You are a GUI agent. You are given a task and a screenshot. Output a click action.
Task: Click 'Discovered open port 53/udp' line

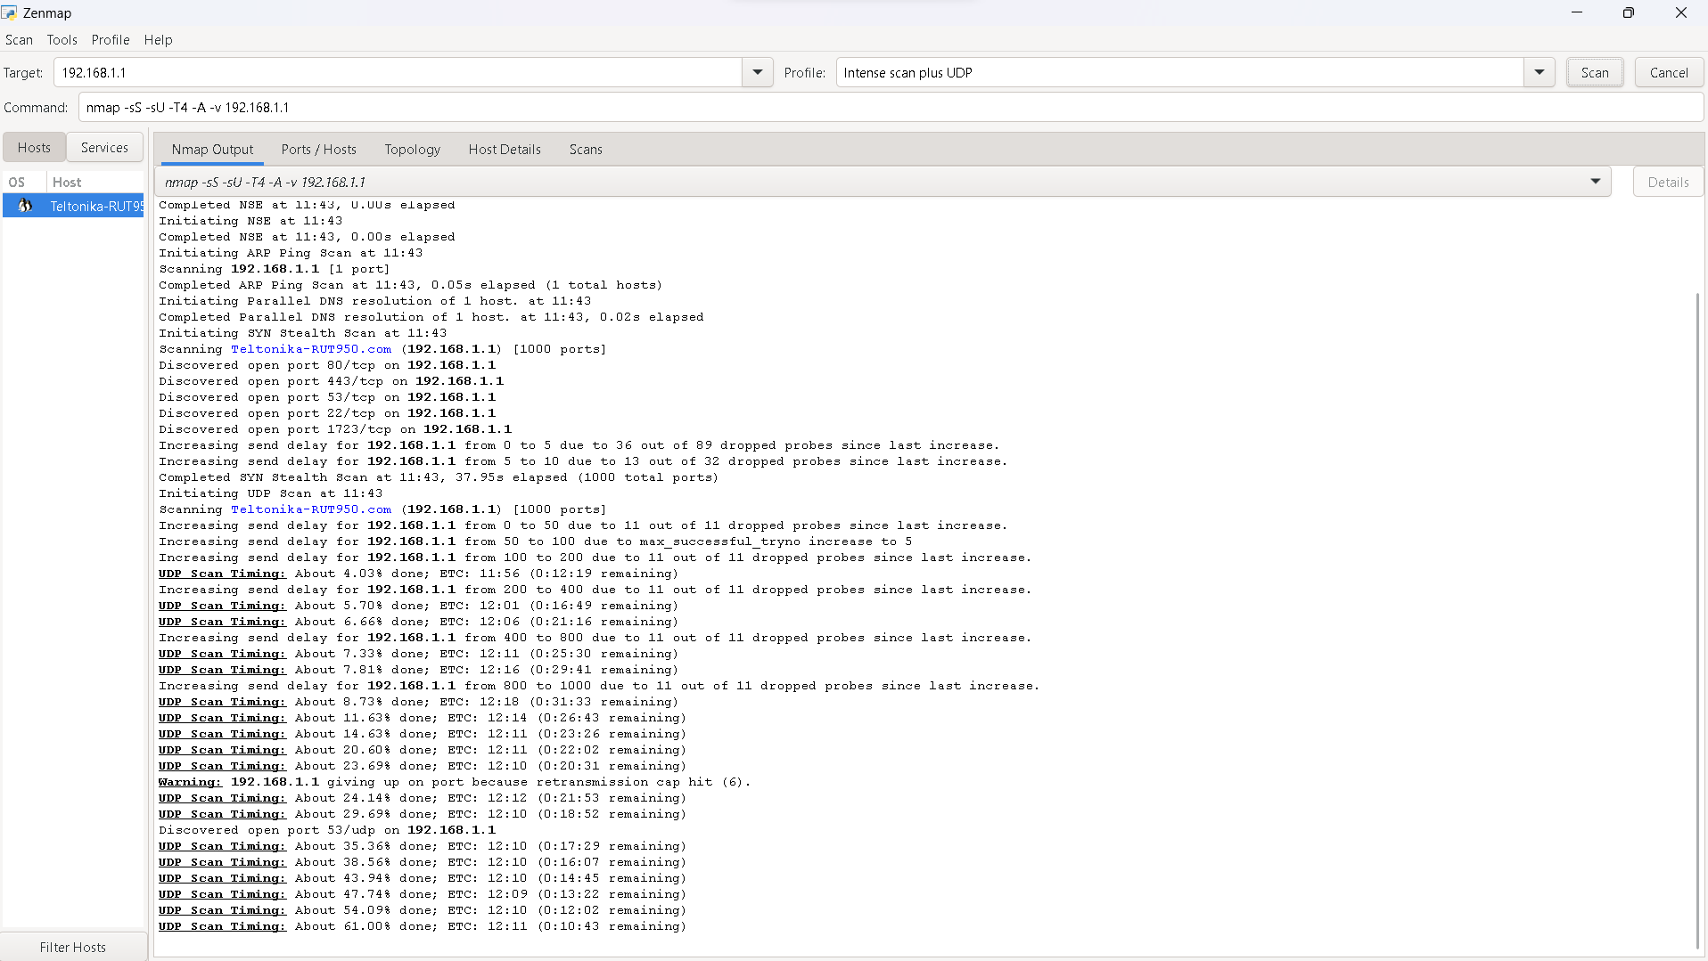(327, 830)
